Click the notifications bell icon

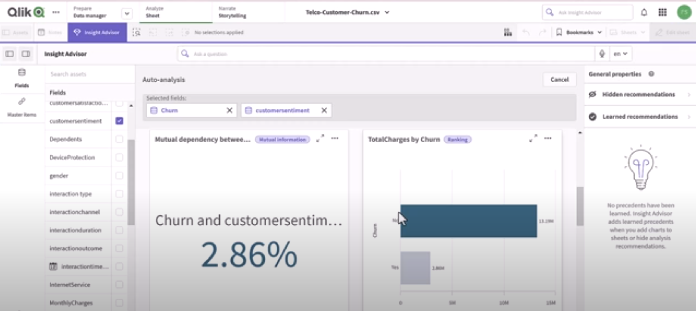click(644, 12)
